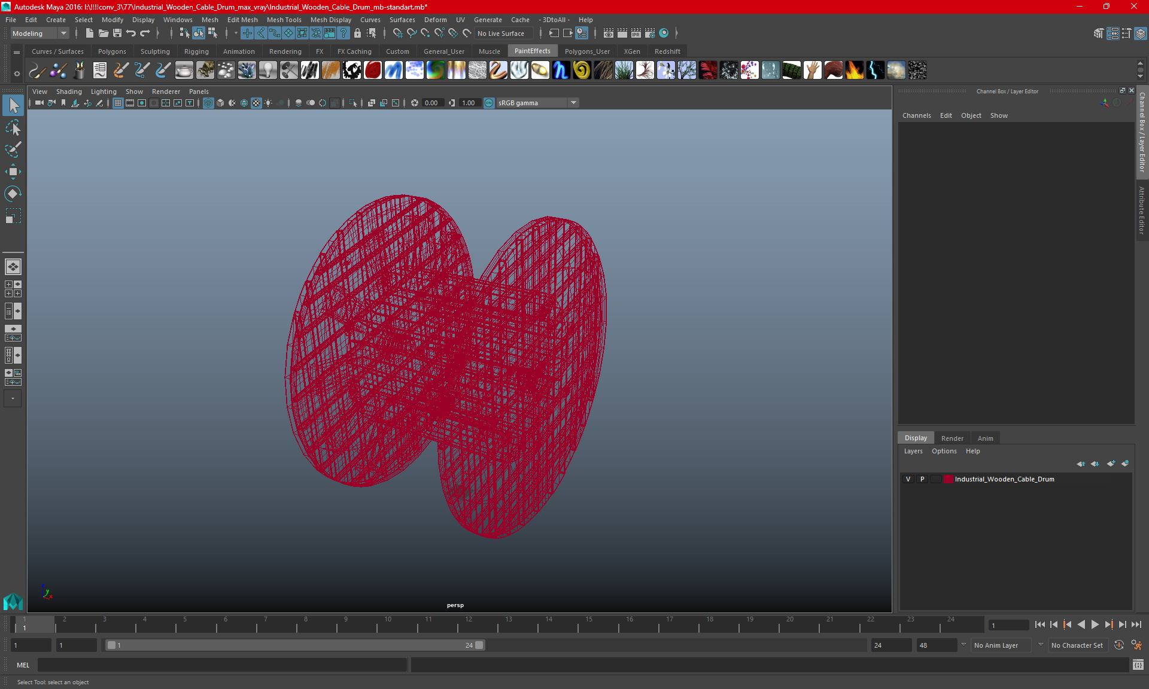1149x689 pixels.
Task: Open the Mesh Tools menu
Action: tap(284, 20)
